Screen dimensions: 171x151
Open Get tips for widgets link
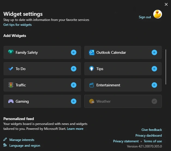(17, 25)
